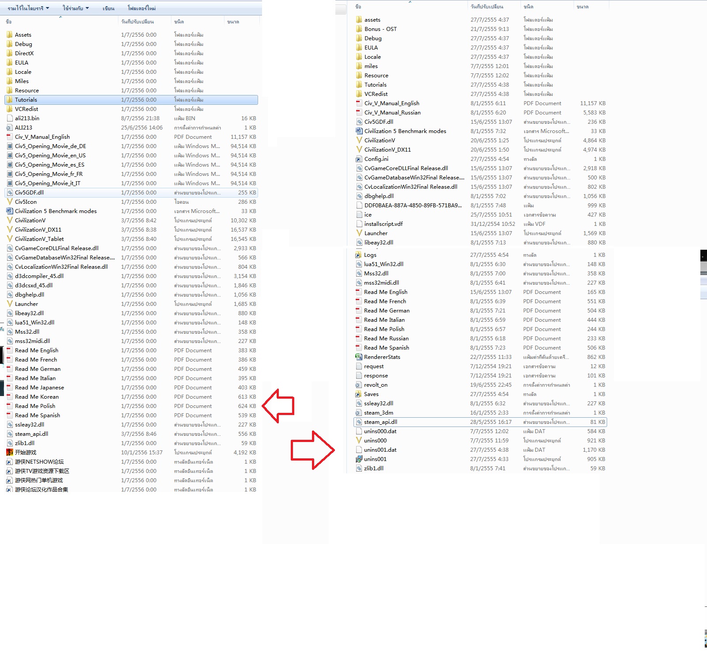Click the ALI213 settings file icon
Screen dimensions: 707x663
click(10, 127)
